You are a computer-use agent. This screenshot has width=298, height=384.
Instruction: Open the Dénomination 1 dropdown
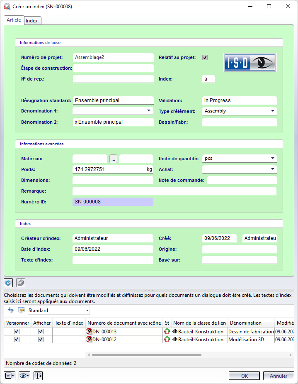click(x=149, y=111)
